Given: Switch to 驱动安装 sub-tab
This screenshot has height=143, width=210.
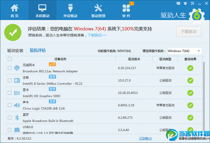Looking at the screenshot, I should [15, 51].
